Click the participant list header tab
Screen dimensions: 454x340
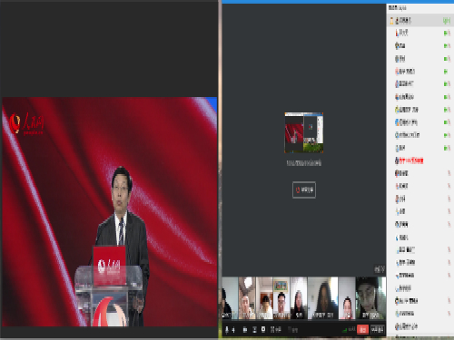point(398,8)
